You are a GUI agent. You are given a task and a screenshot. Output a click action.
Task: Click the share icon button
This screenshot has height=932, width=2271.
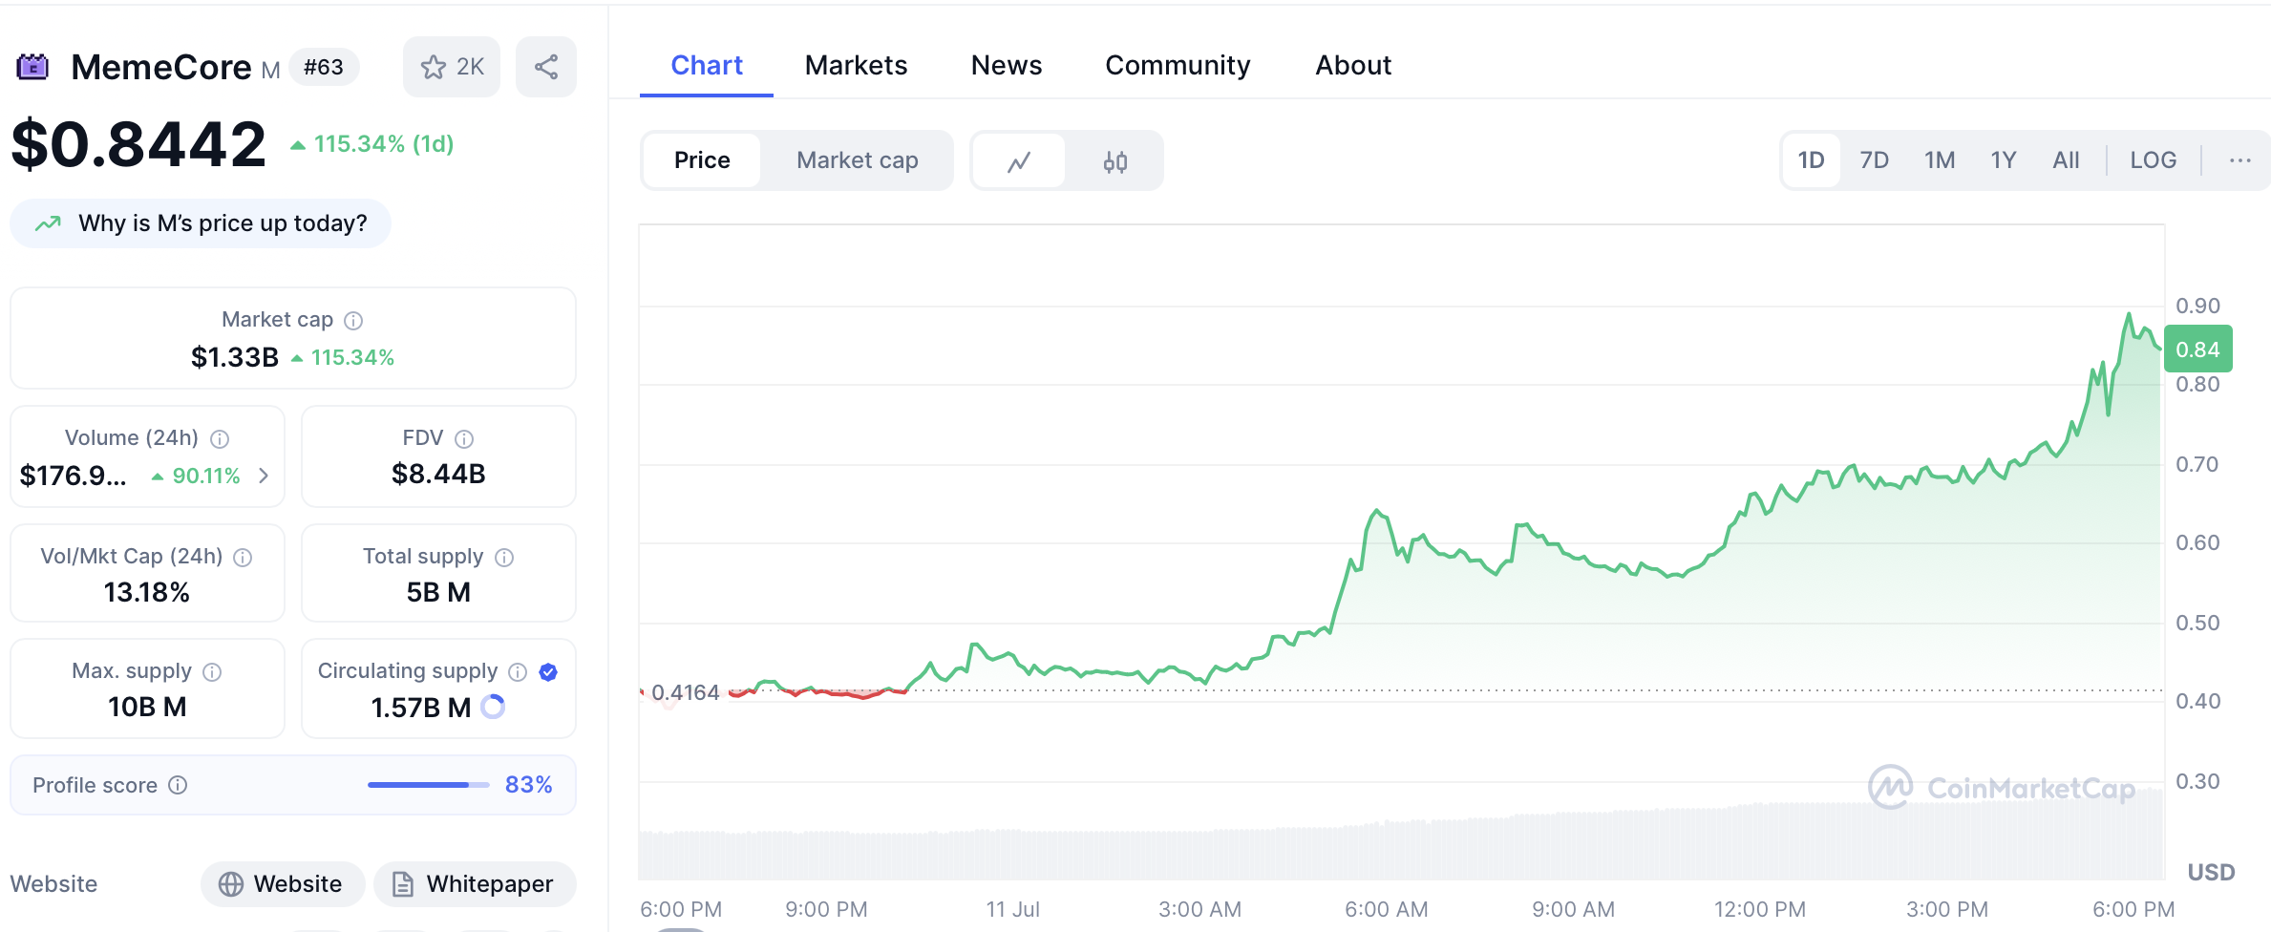point(546,67)
